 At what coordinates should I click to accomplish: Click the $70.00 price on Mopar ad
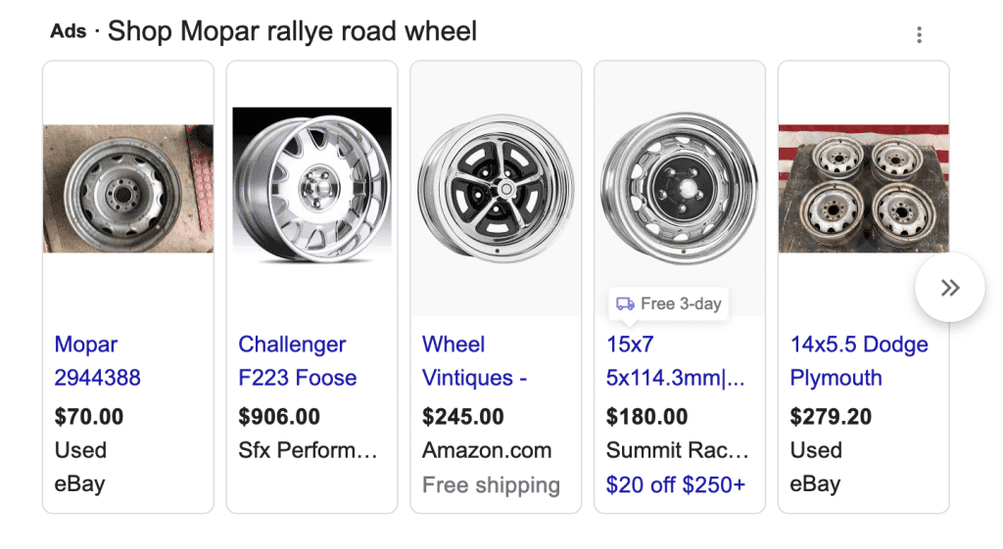(x=89, y=417)
